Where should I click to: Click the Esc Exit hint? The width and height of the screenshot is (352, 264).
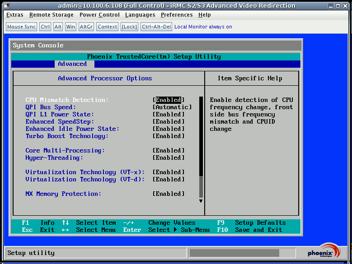pyautogui.click(x=38, y=230)
